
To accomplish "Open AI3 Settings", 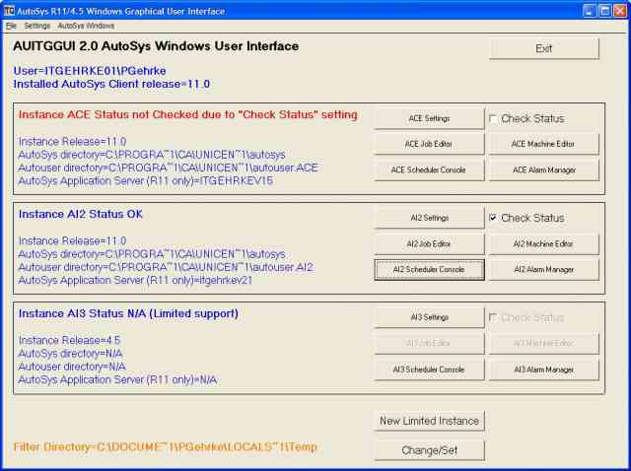I will click(x=429, y=317).
